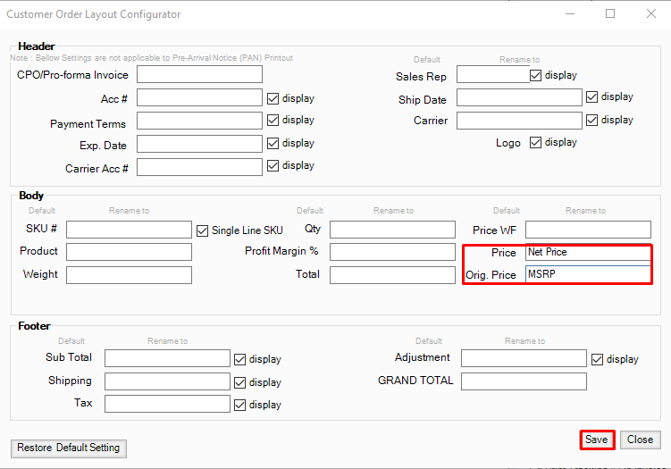Toggle the Acc # display checkbox

pos(273,98)
